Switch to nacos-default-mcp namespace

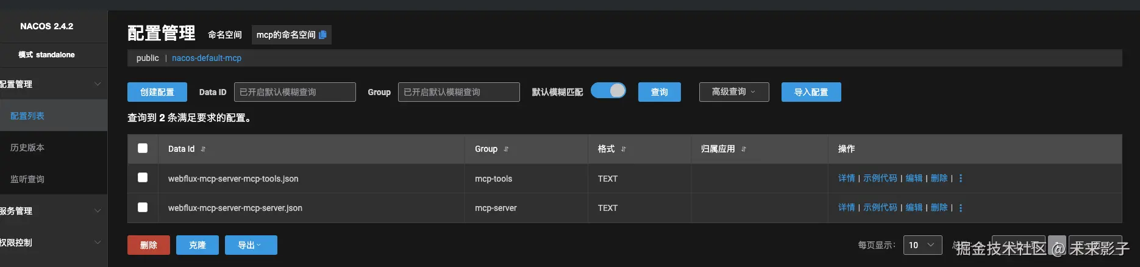207,58
